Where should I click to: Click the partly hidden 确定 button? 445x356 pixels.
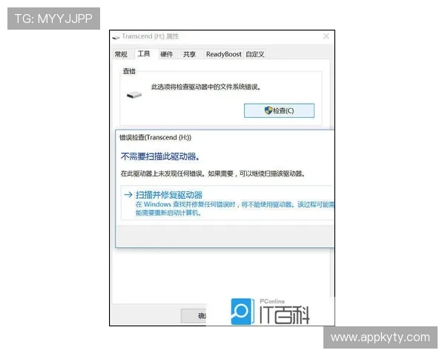tap(194, 316)
